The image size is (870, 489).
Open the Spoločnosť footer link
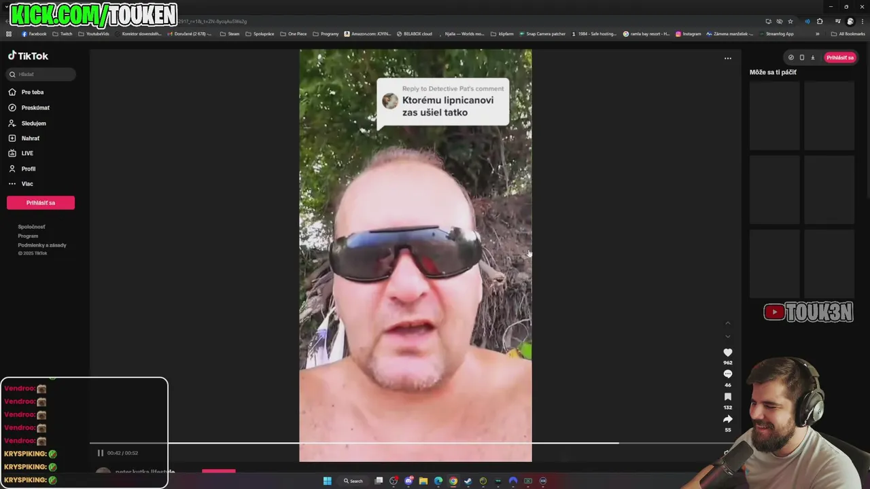coord(31,227)
